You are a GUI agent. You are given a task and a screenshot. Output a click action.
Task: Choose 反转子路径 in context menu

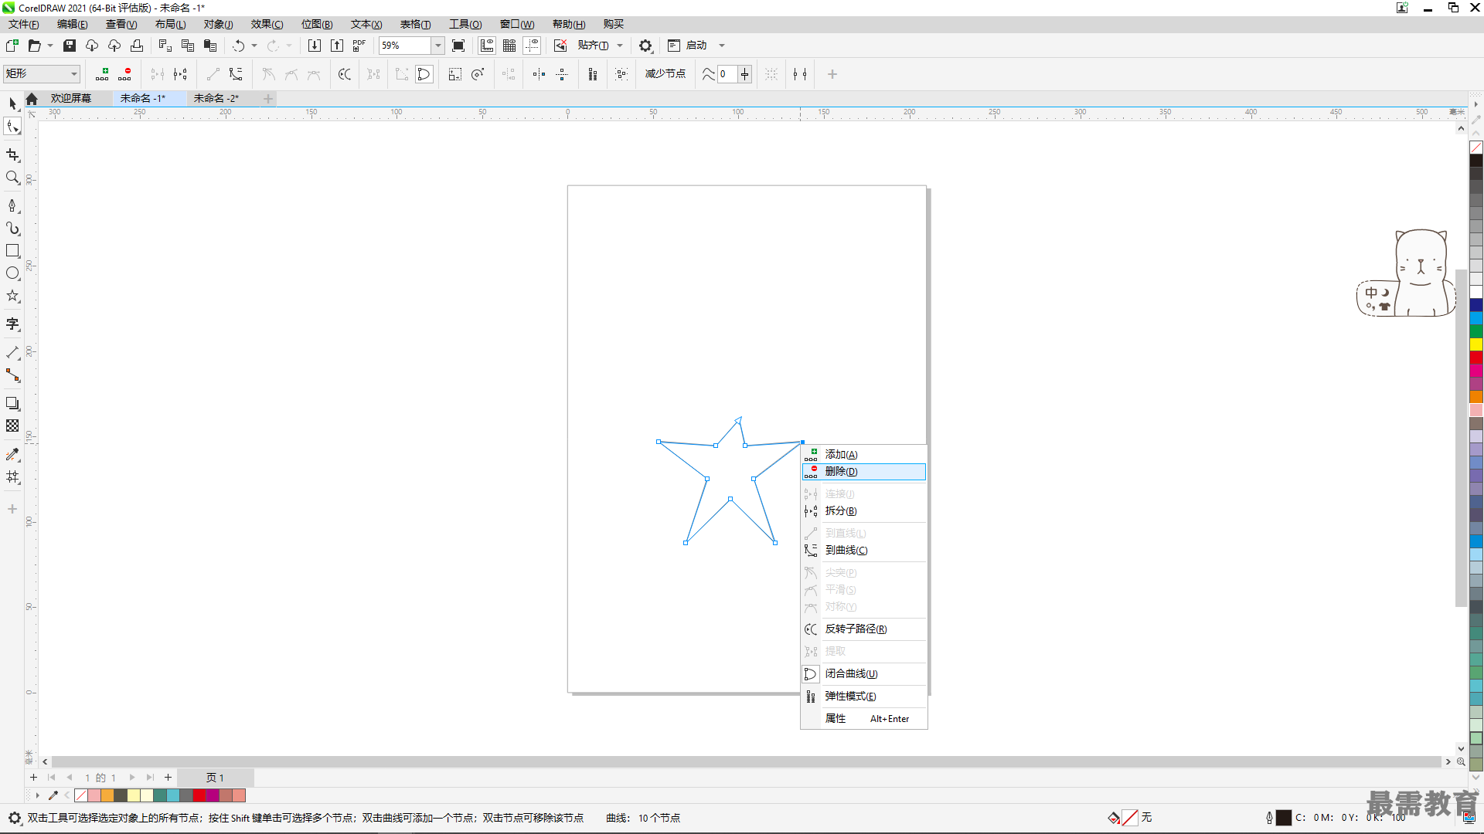(x=864, y=629)
